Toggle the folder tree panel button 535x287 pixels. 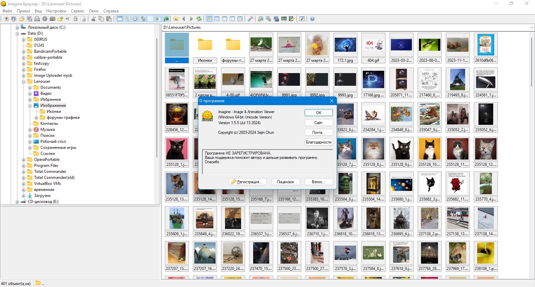coord(127,19)
